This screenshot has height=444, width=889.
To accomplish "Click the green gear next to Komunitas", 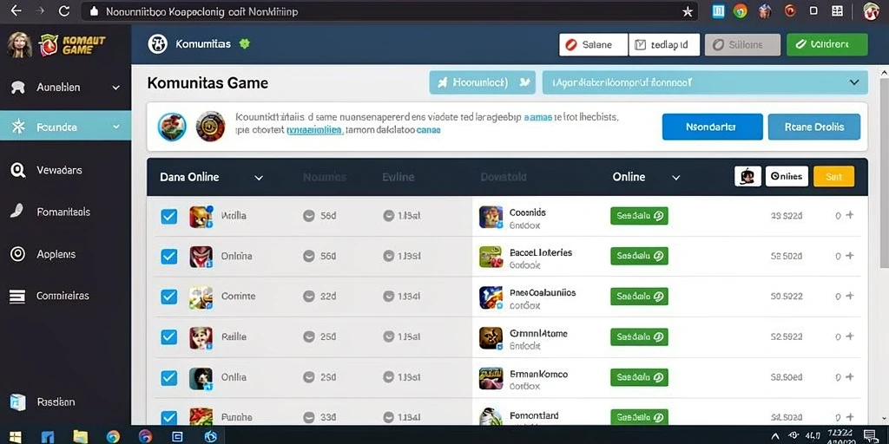I will pyautogui.click(x=244, y=44).
